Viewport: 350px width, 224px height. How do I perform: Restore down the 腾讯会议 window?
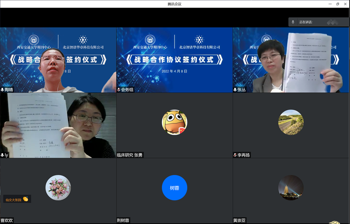tap(338, 4)
